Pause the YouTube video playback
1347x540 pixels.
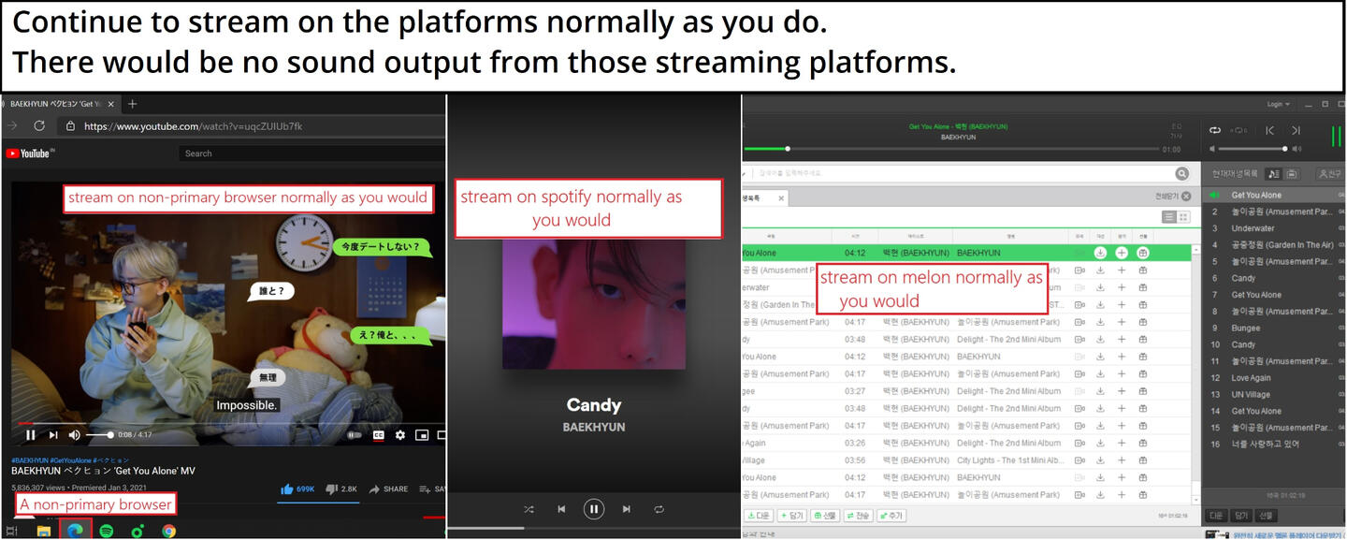tap(30, 434)
